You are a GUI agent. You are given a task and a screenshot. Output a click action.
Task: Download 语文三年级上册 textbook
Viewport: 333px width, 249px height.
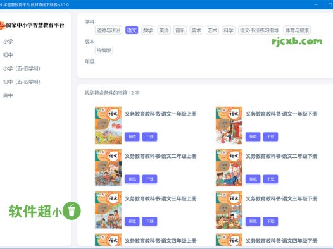149,221
